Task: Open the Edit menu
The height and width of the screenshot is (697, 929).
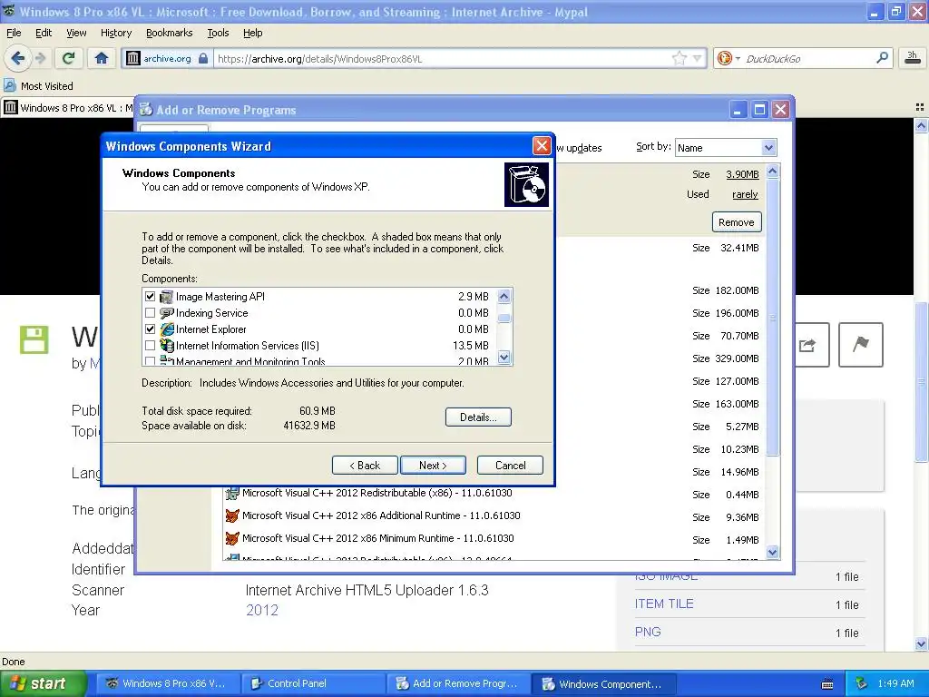Action: coord(44,33)
